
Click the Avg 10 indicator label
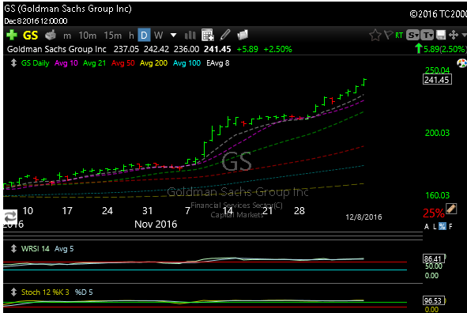pyautogui.click(x=66, y=63)
